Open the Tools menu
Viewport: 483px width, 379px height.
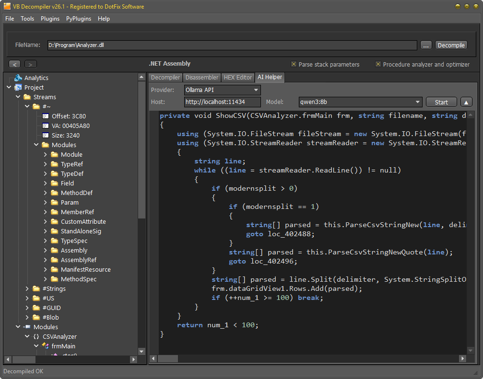(27, 19)
